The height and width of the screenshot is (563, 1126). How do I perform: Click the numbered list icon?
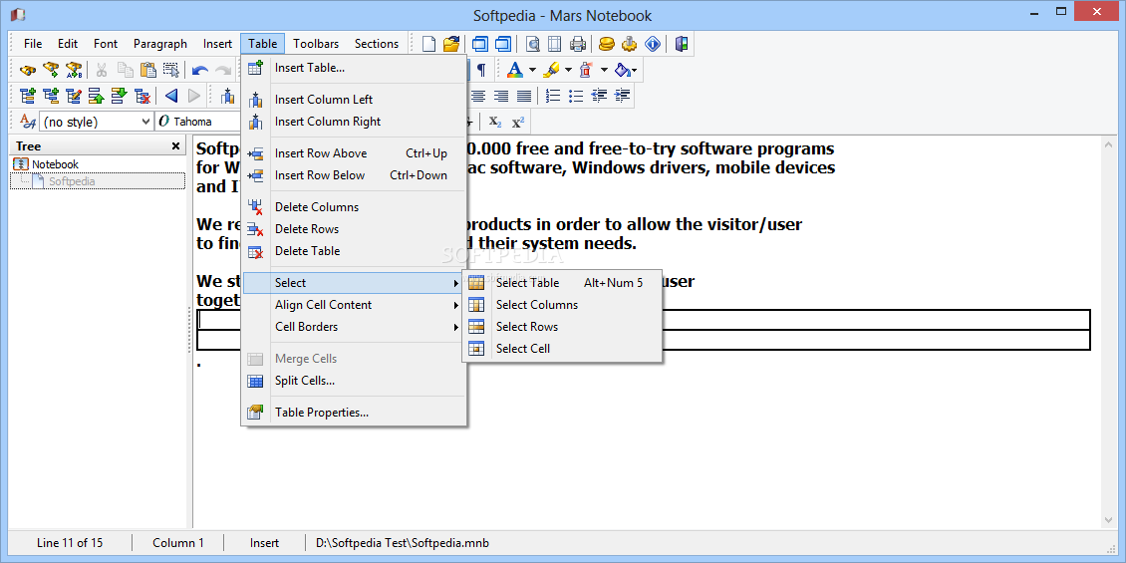pos(553,96)
